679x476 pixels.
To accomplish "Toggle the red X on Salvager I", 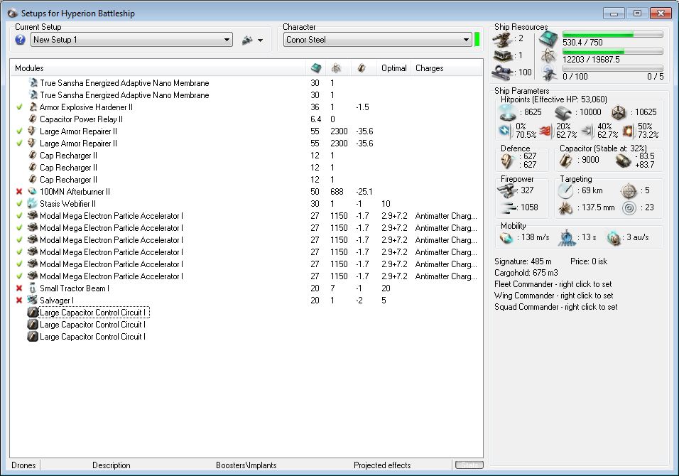I will click(19, 300).
